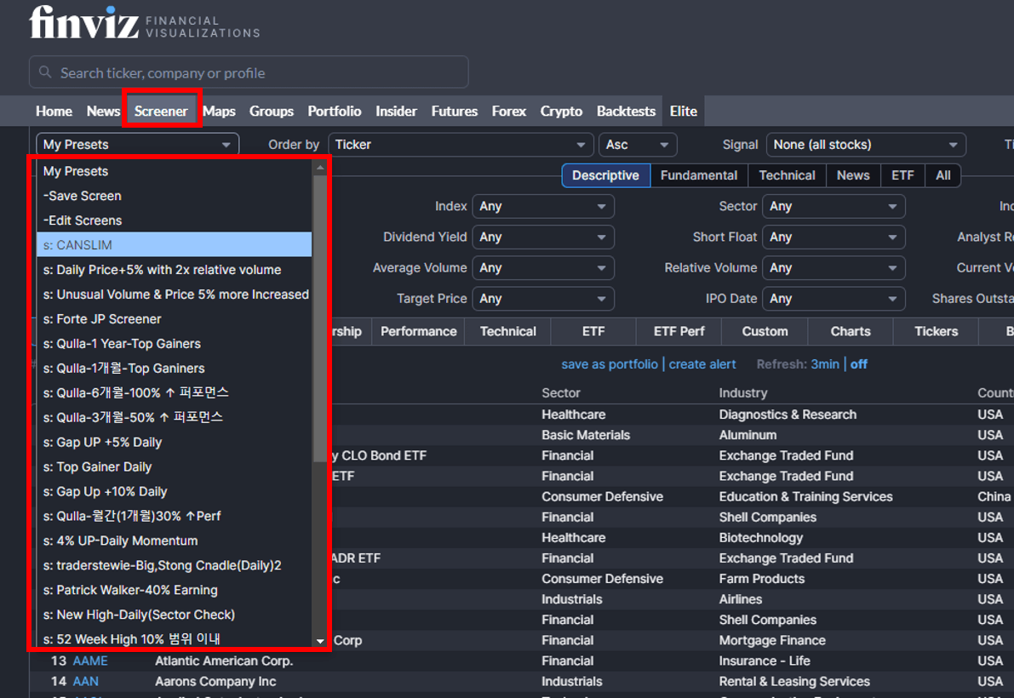The height and width of the screenshot is (698, 1014).
Task: Select the -Edit Screens preset option
Action: click(x=174, y=220)
